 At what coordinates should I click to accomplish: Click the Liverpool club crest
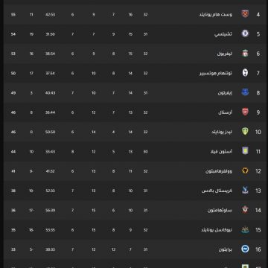(x=245, y=54)
